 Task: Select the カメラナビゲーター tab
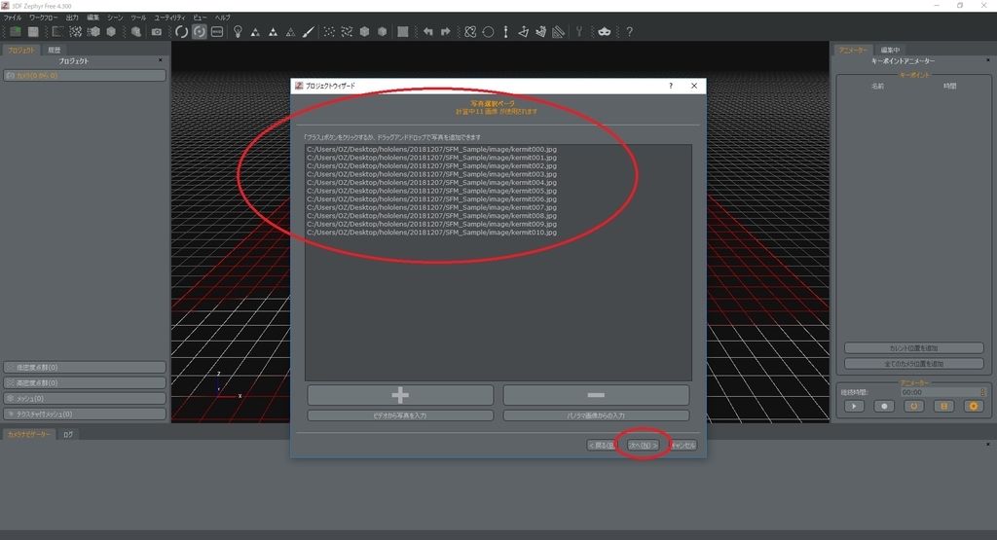[x=28, y=435]
